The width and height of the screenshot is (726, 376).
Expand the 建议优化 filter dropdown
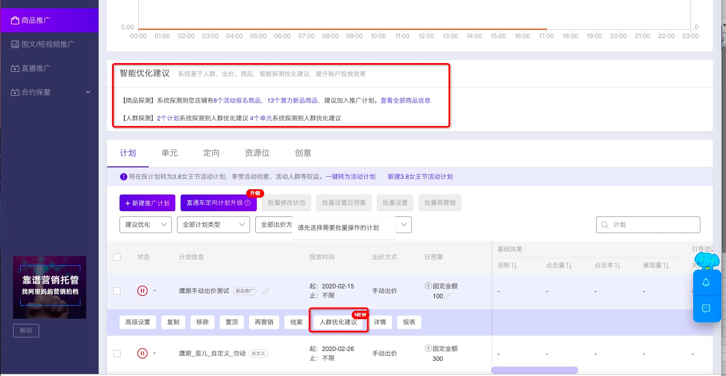point(146,225)
